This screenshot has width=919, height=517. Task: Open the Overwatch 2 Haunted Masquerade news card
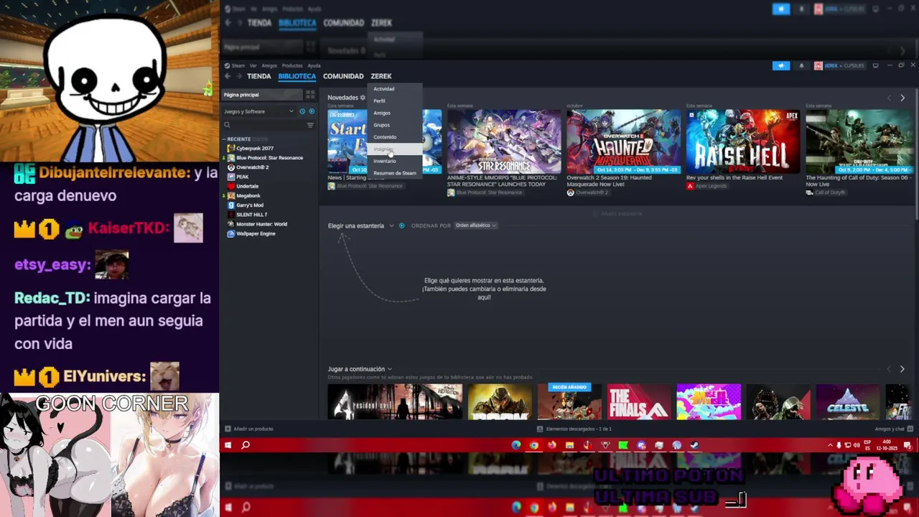tap(623, 141)
